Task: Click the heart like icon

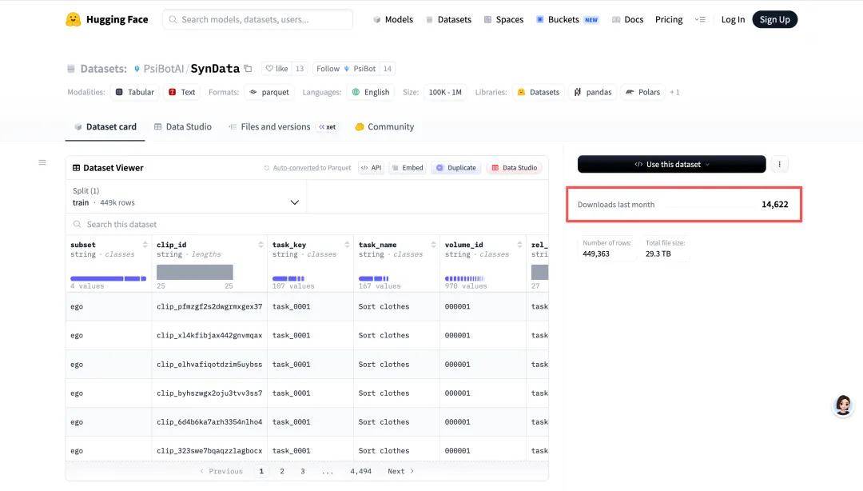Action: pos(269,69)
